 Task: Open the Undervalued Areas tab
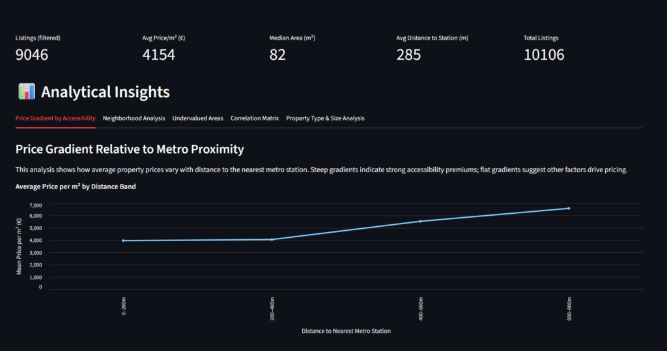click(x=197, y=118)
